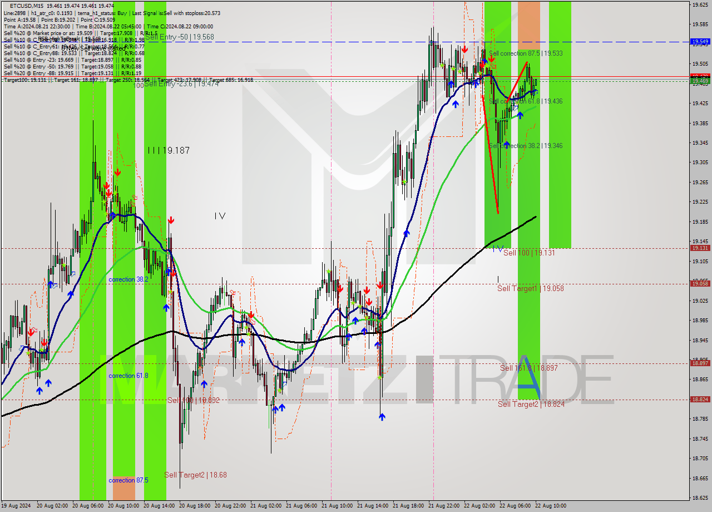The width and height of the screenshot is (712, 512).
Task: Select the 'Target100: 19.131' targets summary line
Action: click(128, 80)
